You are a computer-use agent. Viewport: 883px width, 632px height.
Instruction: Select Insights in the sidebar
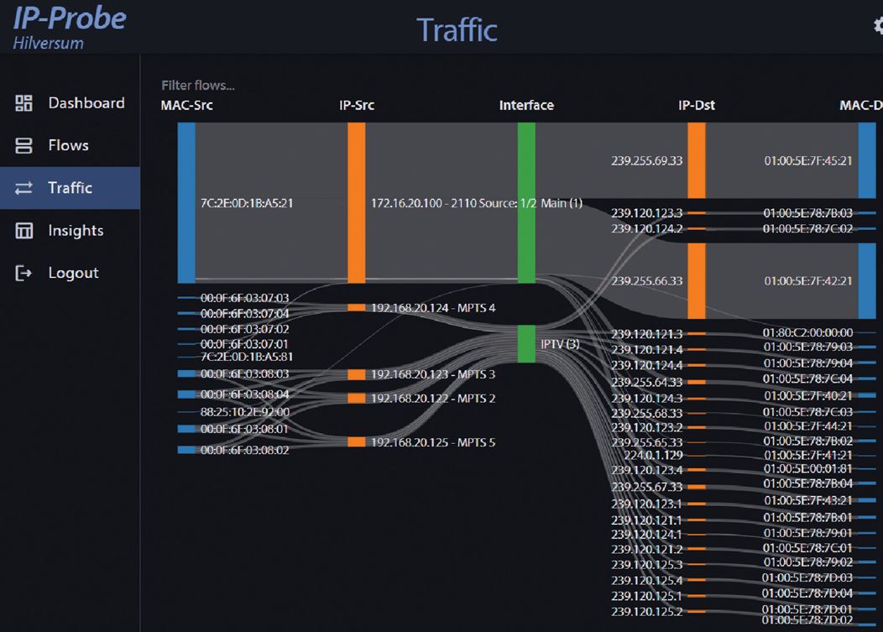click(x=76, y=231)
